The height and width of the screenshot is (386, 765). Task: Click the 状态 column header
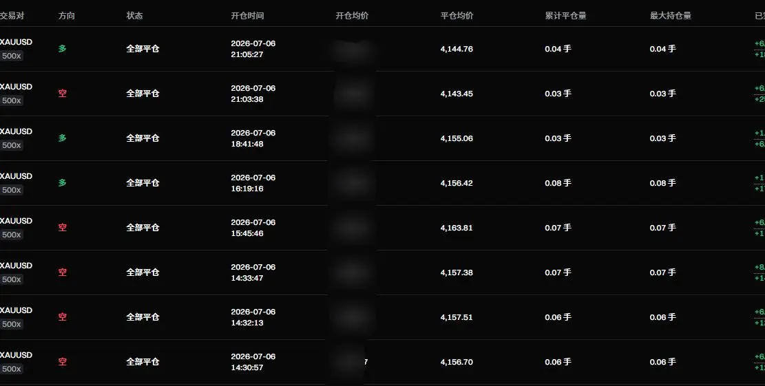coord(135,16)
